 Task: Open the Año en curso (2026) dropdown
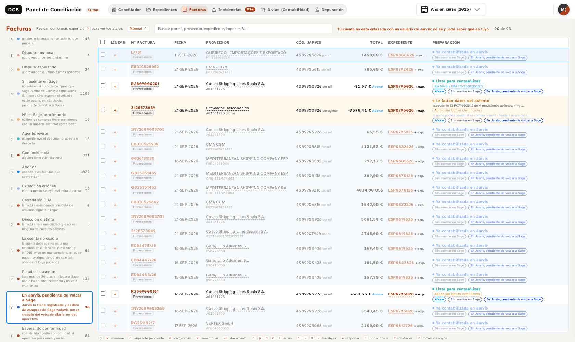[450, 10]
